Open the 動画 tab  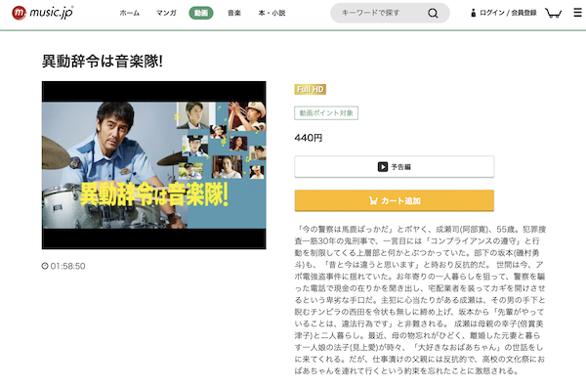[201, 13]
